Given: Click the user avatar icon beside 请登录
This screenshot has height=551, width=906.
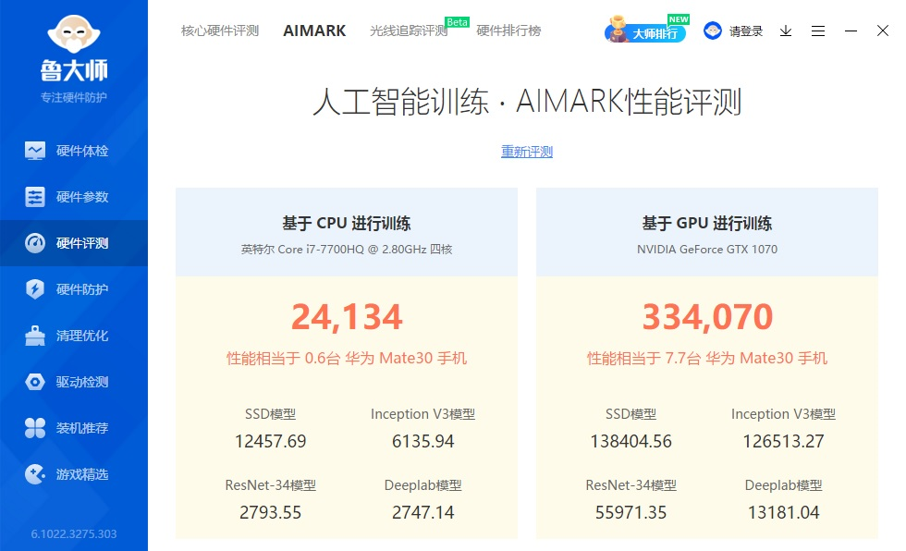Looking at the screenshot, I should pyautogui.click(x=712, y=30).
